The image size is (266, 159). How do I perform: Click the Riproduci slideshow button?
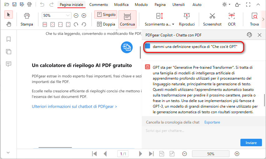(187, 19)
